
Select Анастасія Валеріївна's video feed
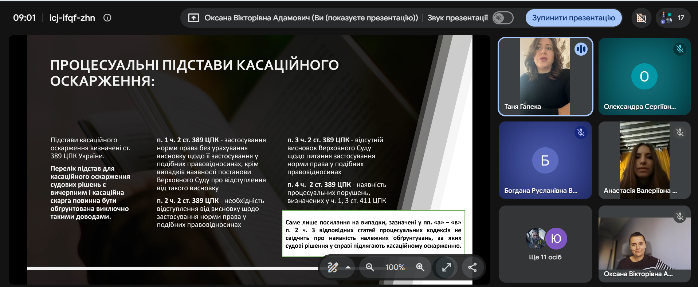tap(644, 160)
